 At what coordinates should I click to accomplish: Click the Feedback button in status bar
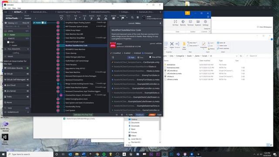(139, 115)
